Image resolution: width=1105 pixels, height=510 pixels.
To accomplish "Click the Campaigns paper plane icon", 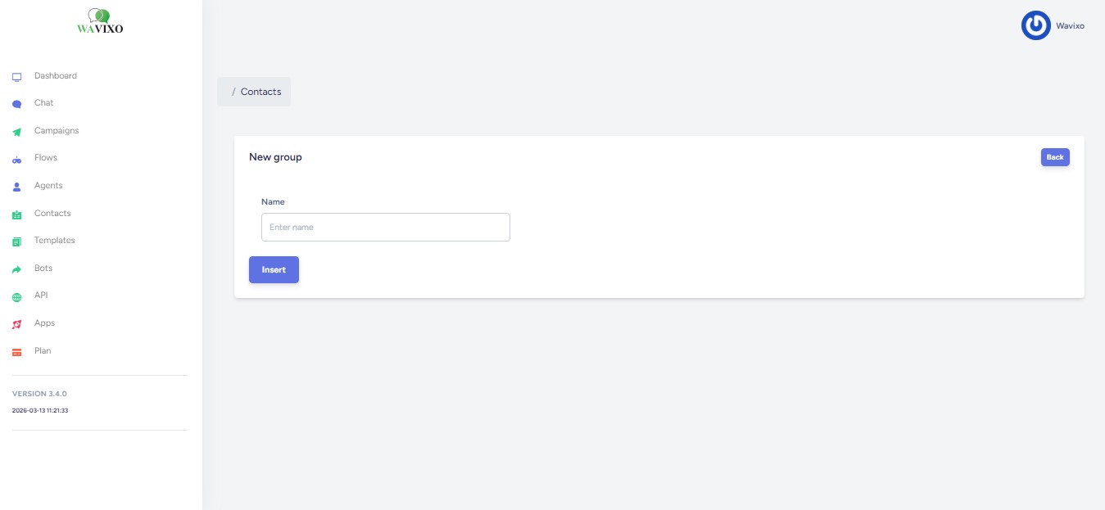I will (16, 132).
